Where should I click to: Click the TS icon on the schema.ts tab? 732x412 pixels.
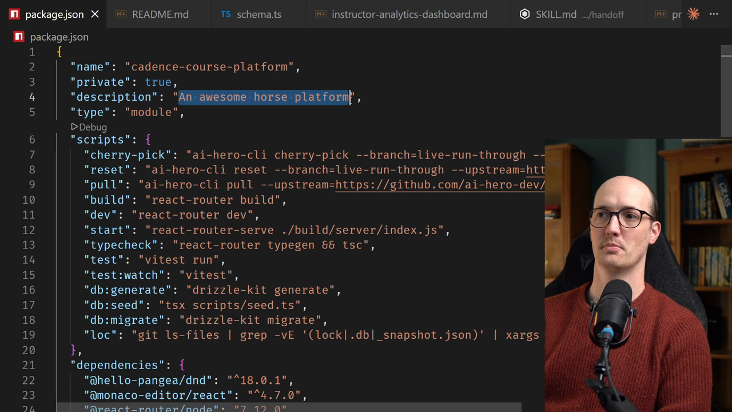(226, 14)
